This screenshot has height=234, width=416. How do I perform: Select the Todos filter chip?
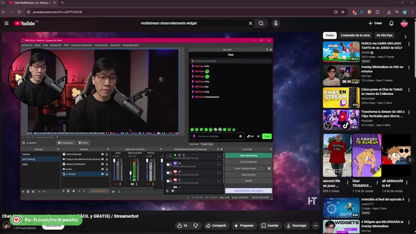pos(330,35)
